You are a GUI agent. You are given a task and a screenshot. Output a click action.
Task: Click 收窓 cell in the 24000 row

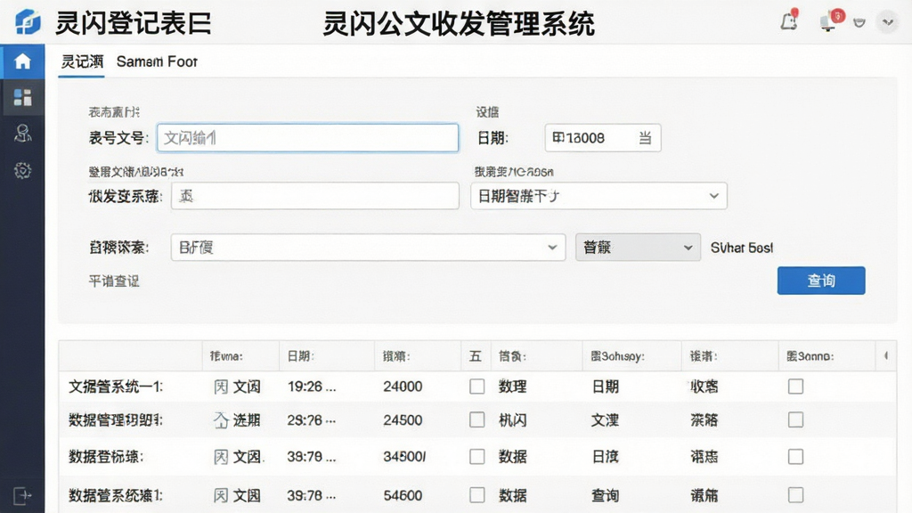[x=704, y=387]
